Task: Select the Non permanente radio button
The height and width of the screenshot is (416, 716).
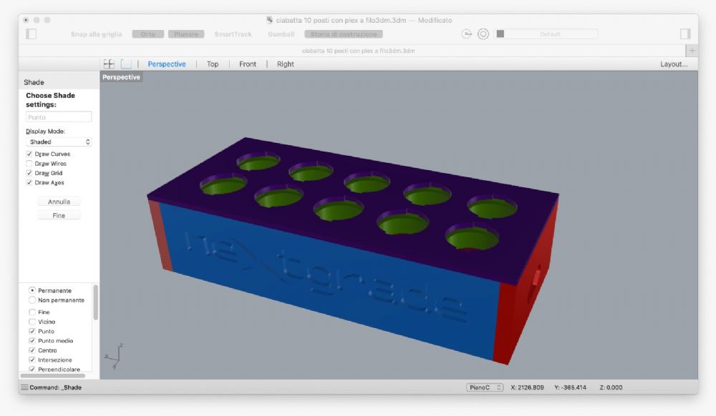Action: point(32,299)
